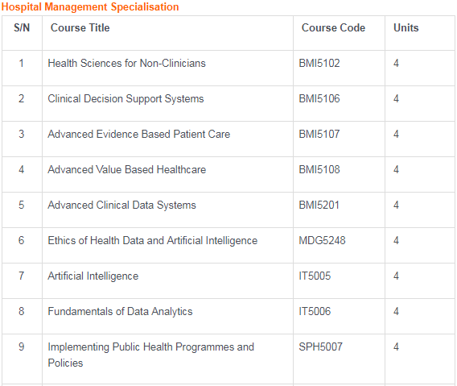This screenshot has width=457, height=386.
Task: Select the Course Code column header
Action: pyautogui.click(x=333, y=27)
